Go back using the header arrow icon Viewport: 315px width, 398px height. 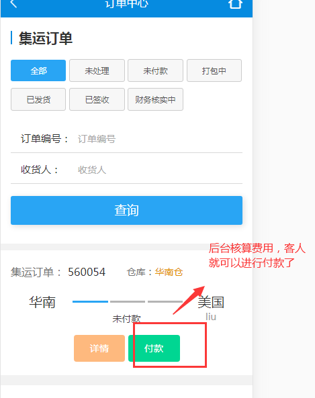click(x=13, y=3)
